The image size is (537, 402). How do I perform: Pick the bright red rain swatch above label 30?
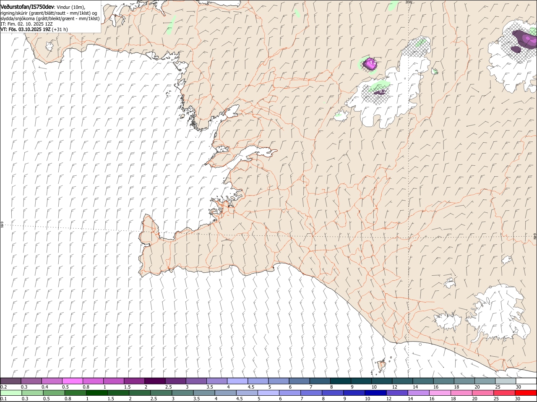tap(526, 393)
